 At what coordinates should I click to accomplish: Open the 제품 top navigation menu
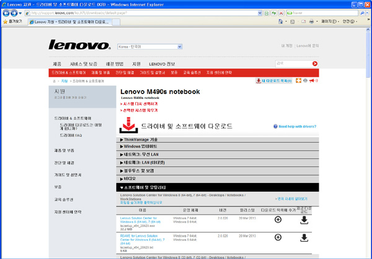pyautogui.click(x=57, y=64)
